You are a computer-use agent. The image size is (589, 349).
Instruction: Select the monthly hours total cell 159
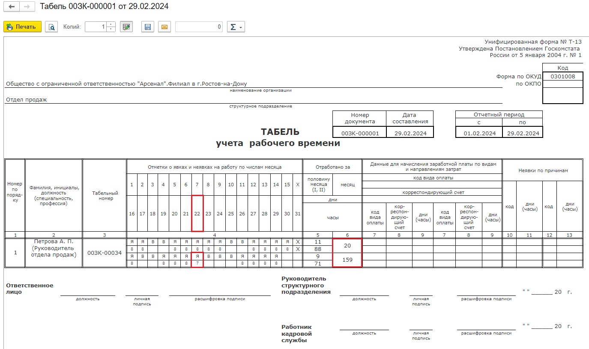(347, 260)
